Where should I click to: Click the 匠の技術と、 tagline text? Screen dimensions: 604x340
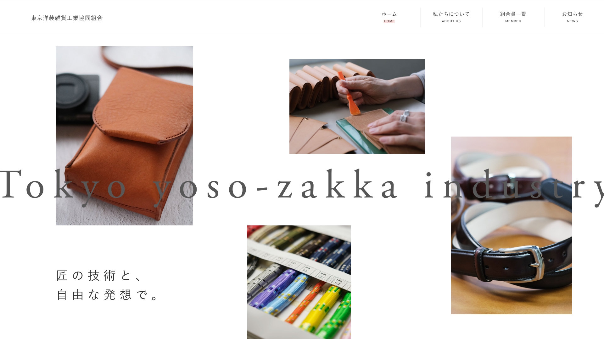[99, 276]
